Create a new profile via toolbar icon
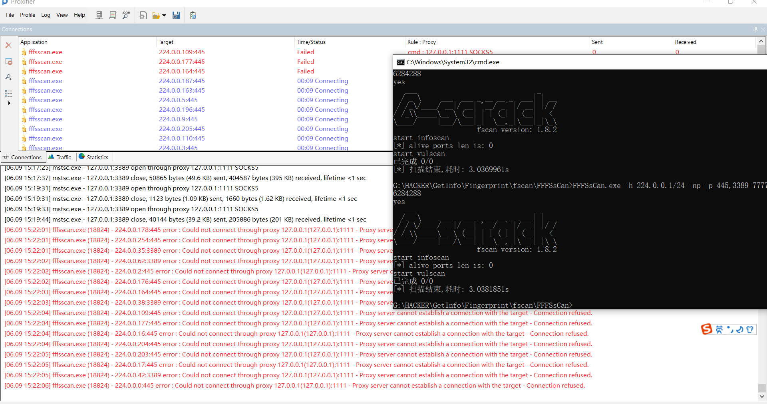This screenshot has height=404, width=767. pyautogui.click(x=143, y=15)
